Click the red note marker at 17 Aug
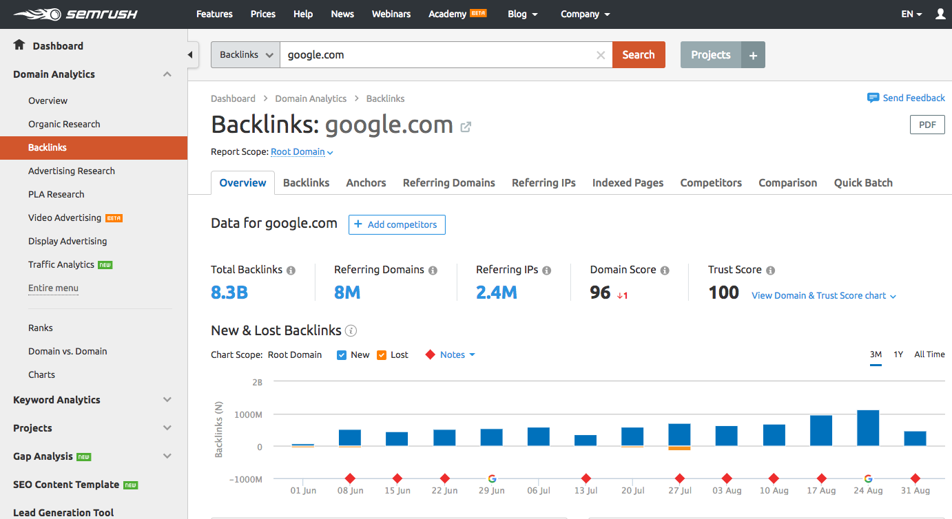 821,478
